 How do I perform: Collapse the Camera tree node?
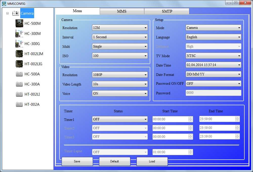8,13
